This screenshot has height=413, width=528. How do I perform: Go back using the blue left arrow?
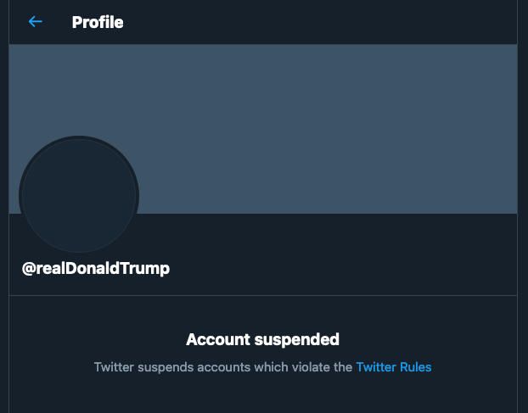(x=35, y=22)
